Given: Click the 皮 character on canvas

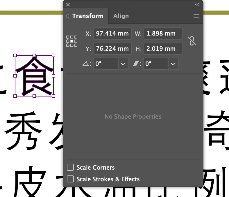Looking at the screenshot, I should [30, 182].
